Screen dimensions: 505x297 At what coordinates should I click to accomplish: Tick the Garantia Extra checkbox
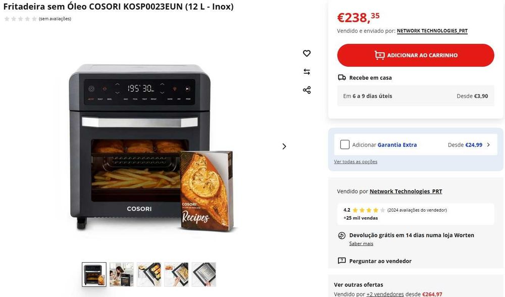click(344, 144)
